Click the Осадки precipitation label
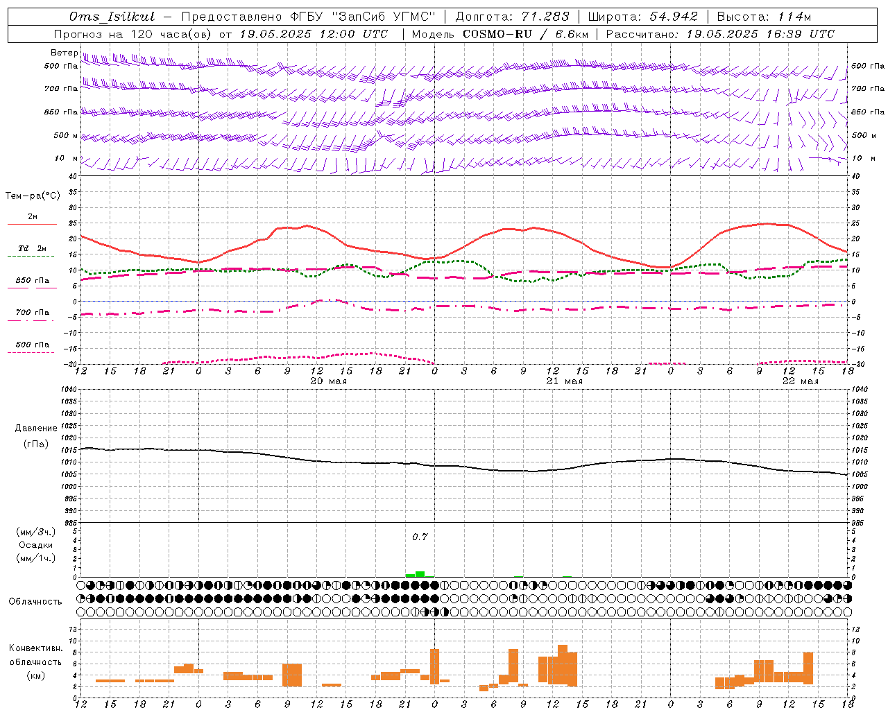The height and width of the screenshot is (710, 888). 36,545
